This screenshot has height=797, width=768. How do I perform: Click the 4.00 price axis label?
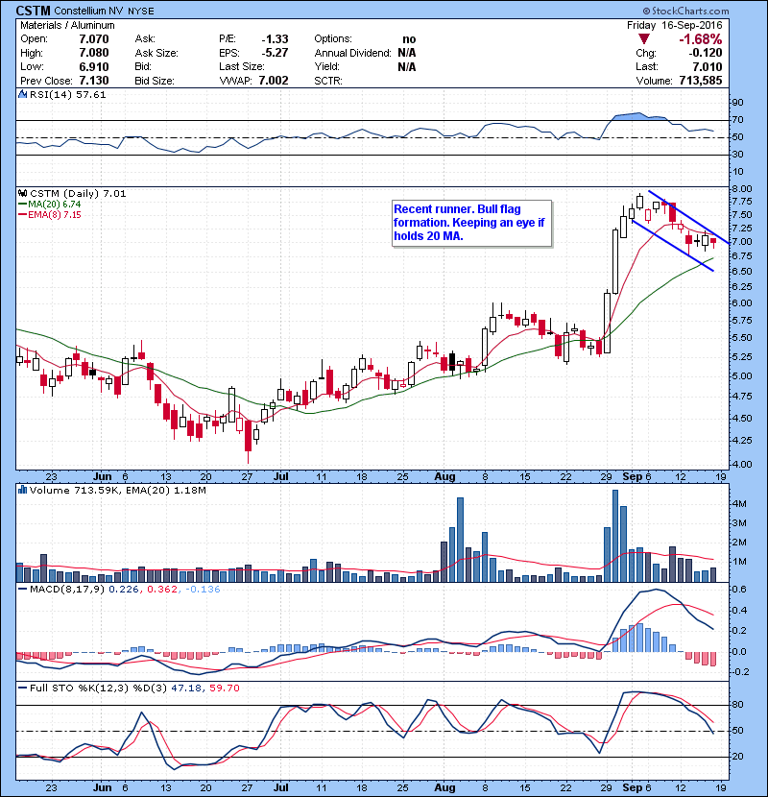pos(741,464)
